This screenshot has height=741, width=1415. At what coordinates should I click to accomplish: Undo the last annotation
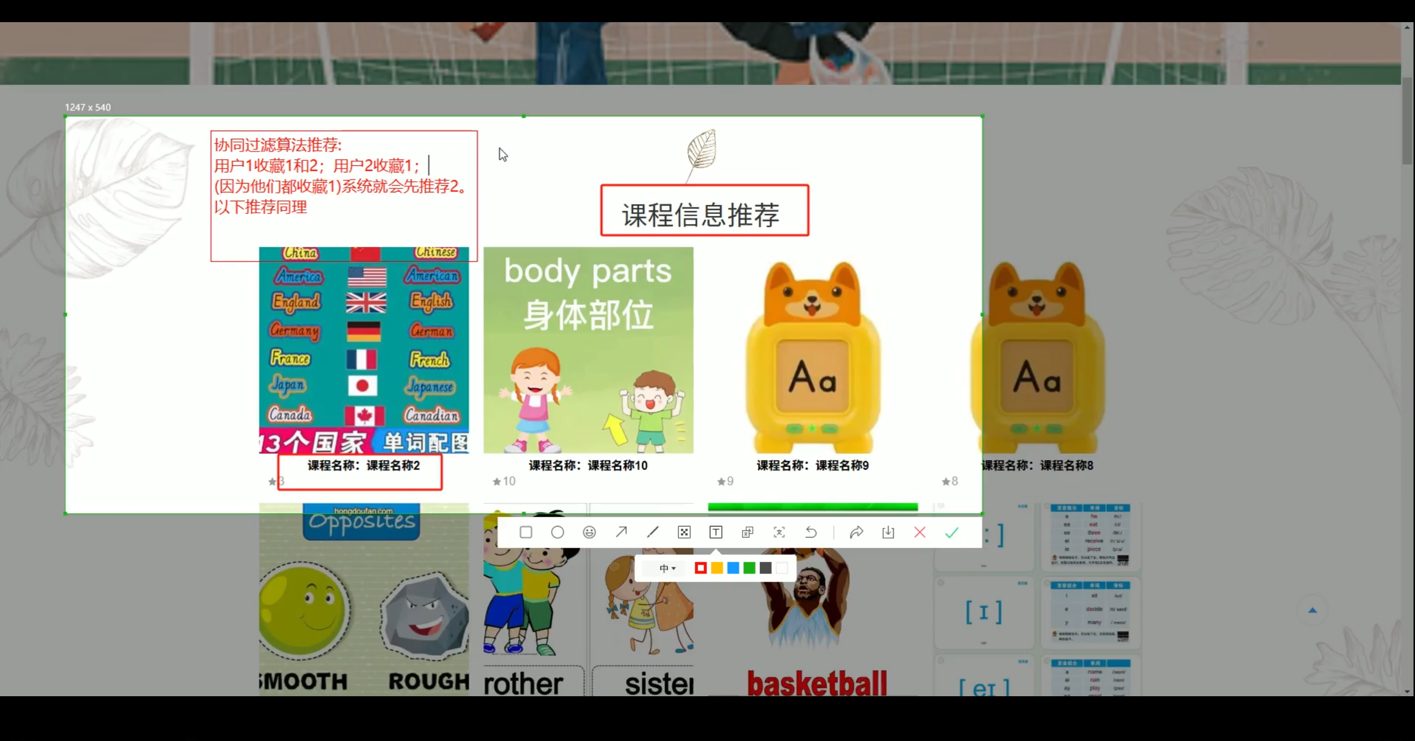click(811, 533)
